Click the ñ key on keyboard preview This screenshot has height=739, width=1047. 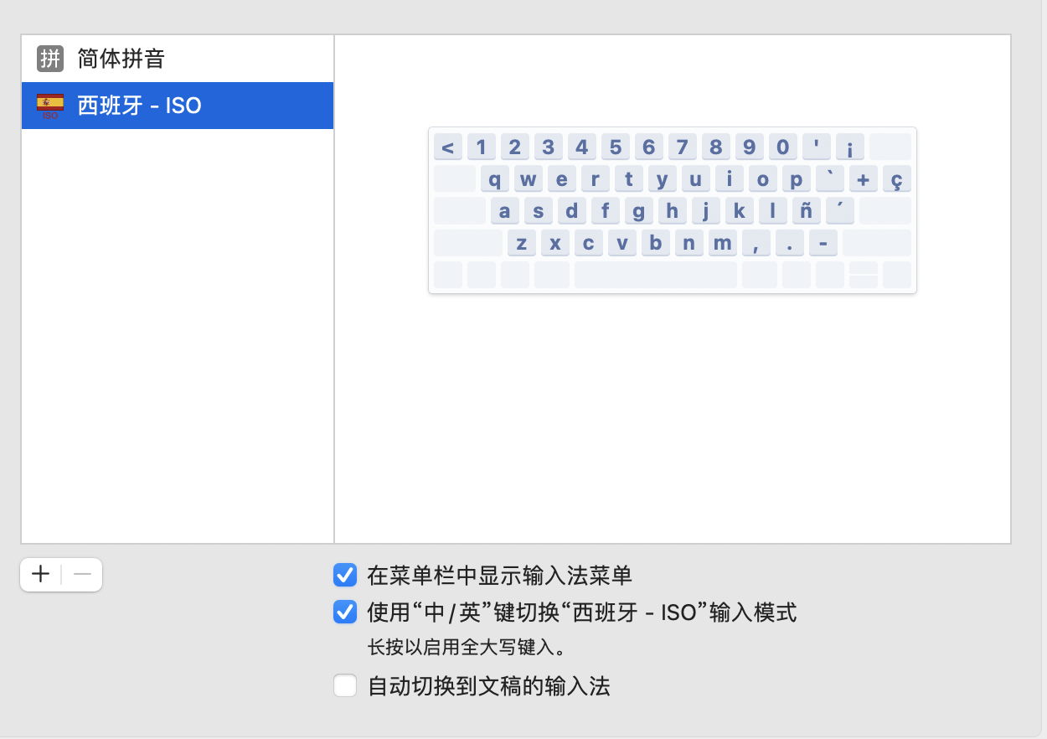click(806, 211)
